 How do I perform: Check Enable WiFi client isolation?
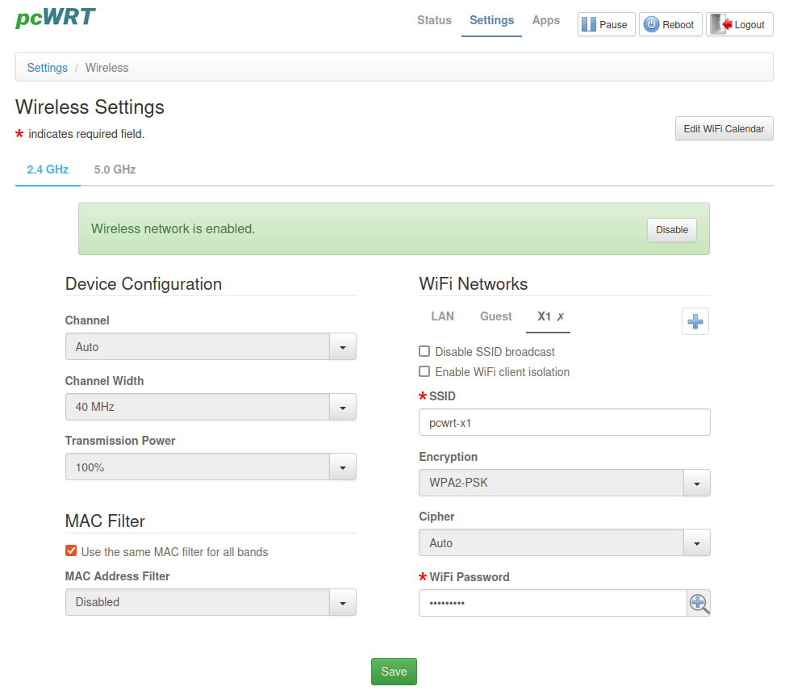click(424, 372)
